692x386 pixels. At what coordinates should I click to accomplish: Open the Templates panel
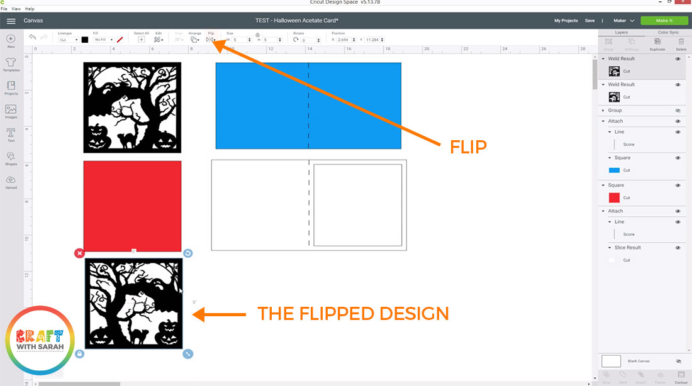point(11,64)
